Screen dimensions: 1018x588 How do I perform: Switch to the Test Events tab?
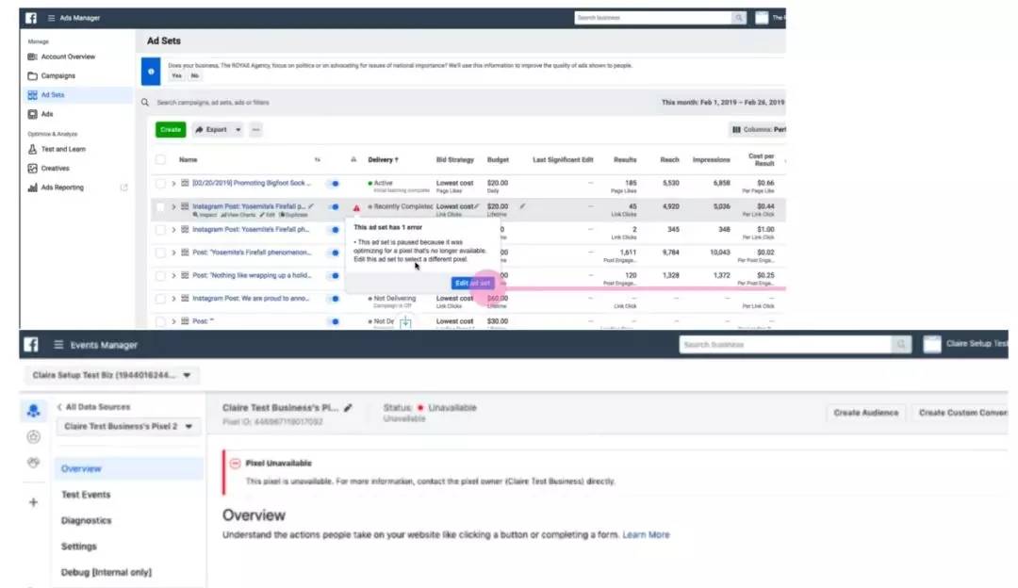click(86, 495)
